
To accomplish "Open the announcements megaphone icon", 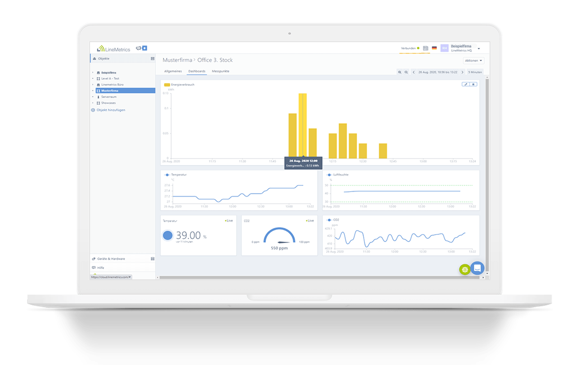I will [x=139, y=47].
